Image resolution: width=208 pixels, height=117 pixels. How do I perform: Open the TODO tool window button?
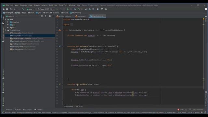point(9,110)
